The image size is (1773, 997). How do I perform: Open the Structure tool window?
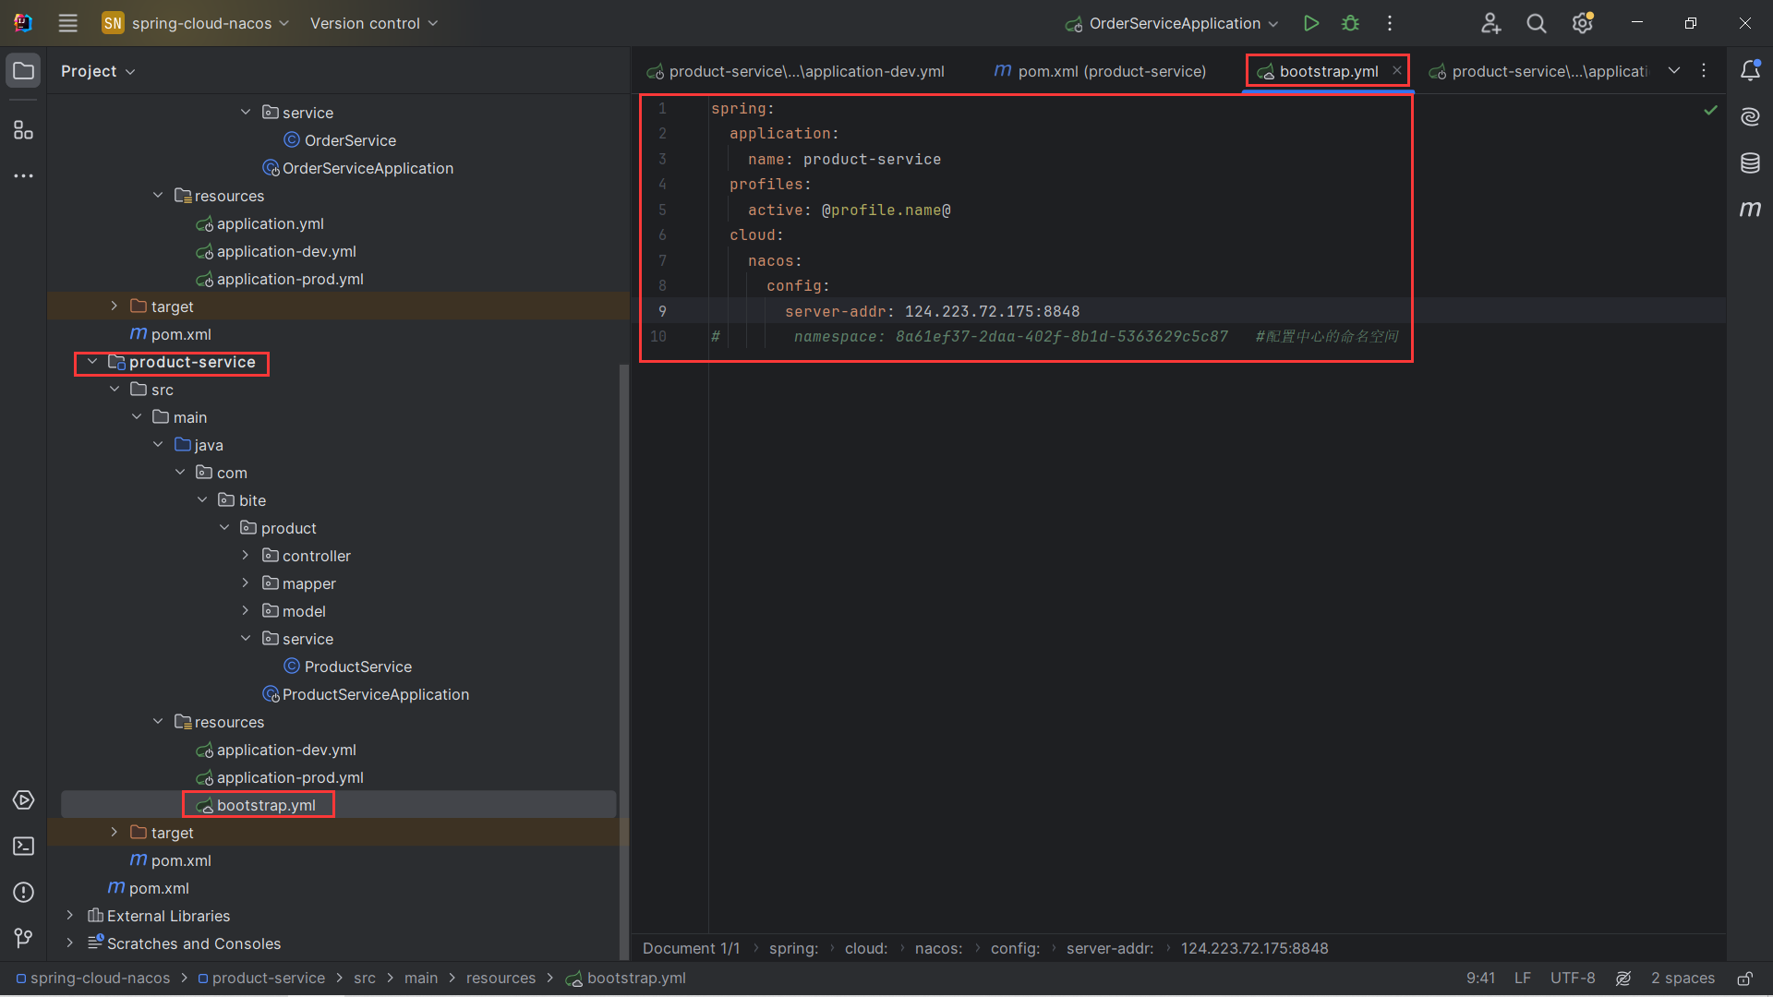tap(24, 130)
